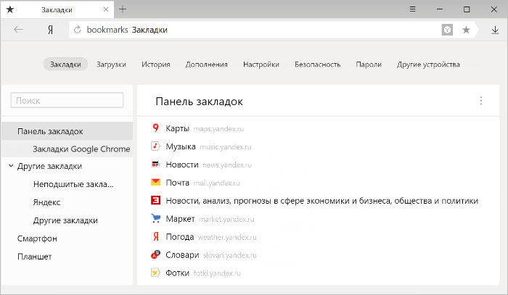Click the slovari.yandex.ru address text

click(x=230, y=256)
